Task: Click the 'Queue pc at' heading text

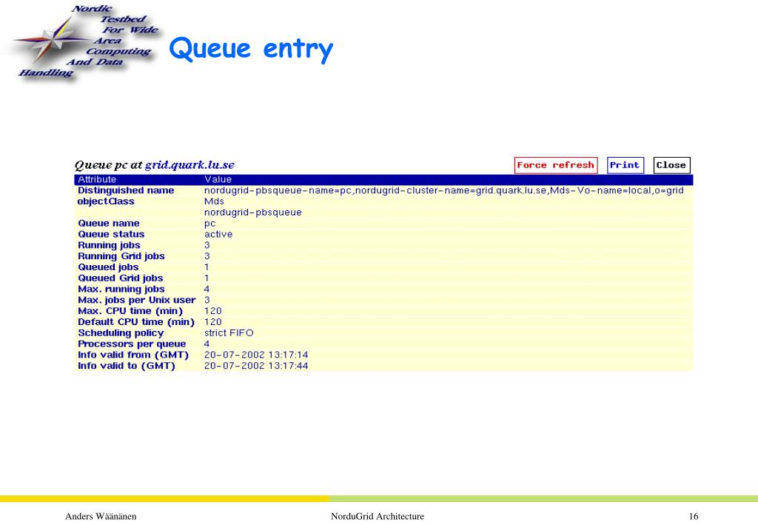Action: coord(108,165)
